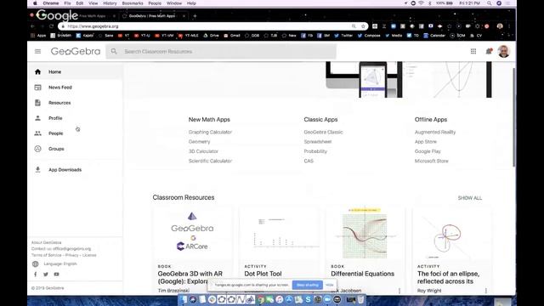This screenshot has width=544, height=306.
Task: Open Microsoft Store link
Action: pyautogui.click(x=431, y=161)
